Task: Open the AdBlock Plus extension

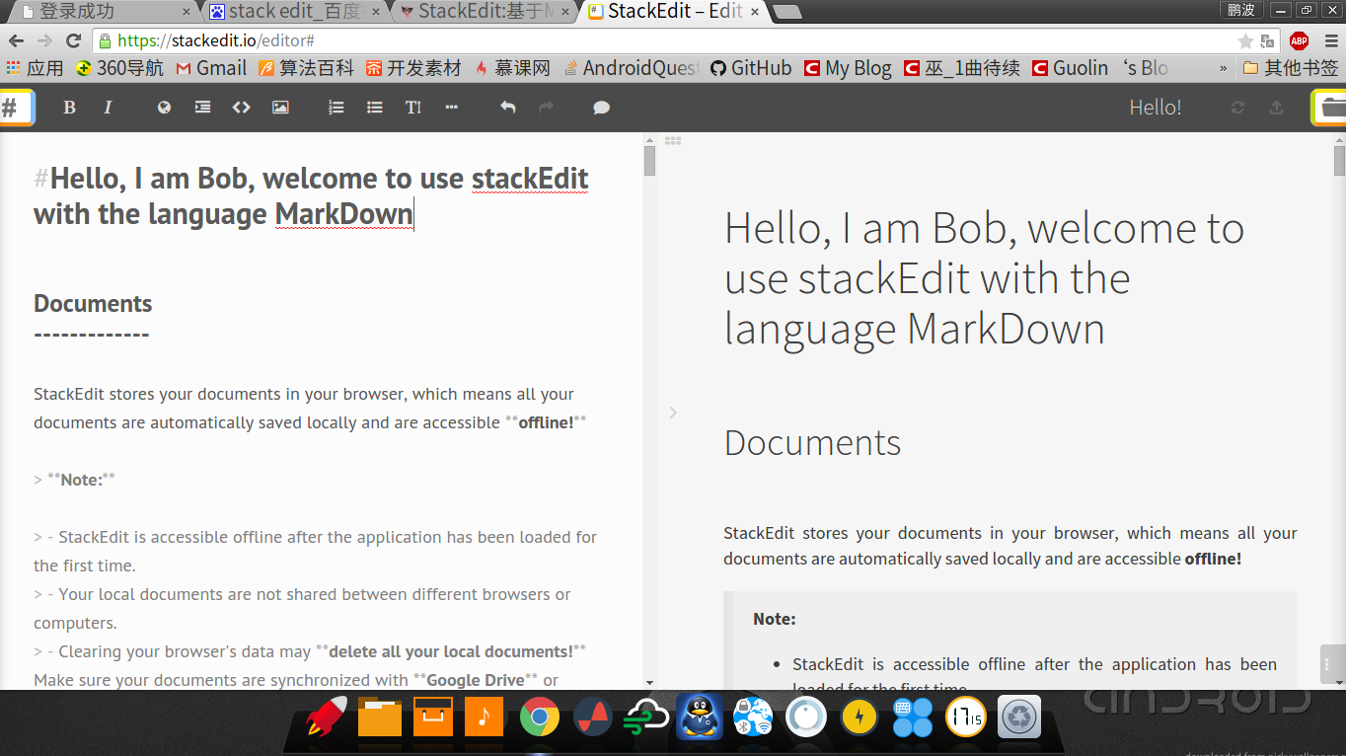Action: pos(1299,41)
